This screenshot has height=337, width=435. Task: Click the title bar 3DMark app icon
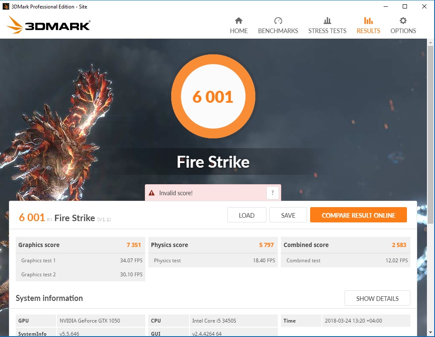coord(6,6)
